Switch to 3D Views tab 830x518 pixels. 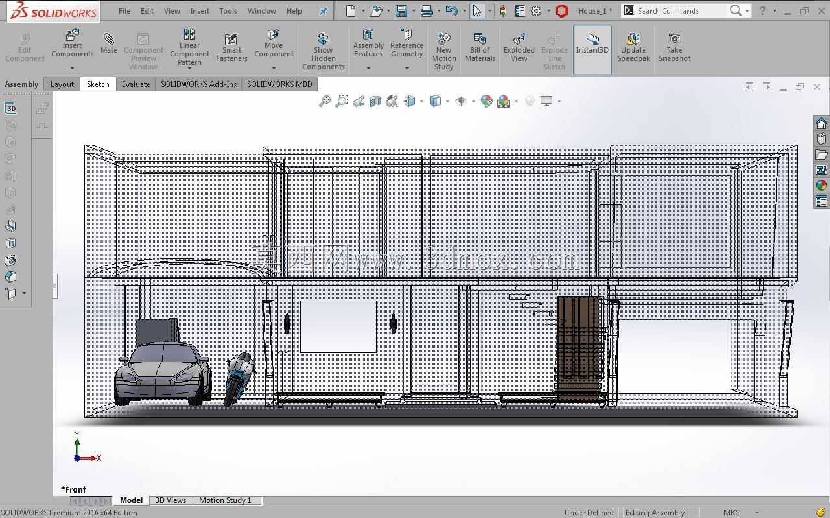[171, 500]
